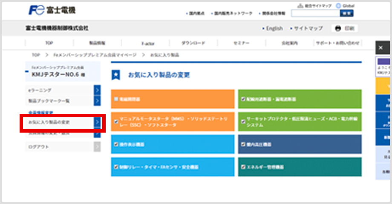Open the セミナー navigation menu

[241, 43]
